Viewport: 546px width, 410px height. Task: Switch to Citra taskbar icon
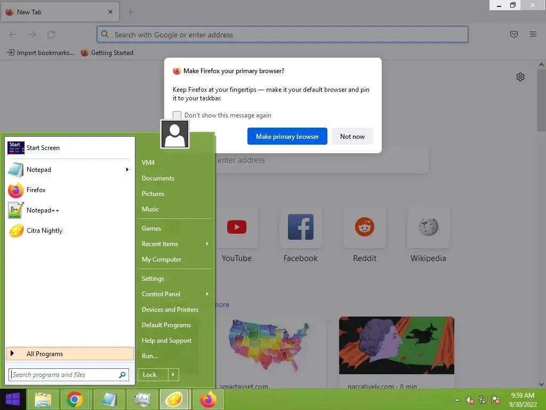click(174, 399)
